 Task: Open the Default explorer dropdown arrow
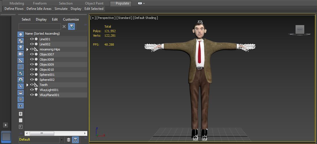coord(62,139)
